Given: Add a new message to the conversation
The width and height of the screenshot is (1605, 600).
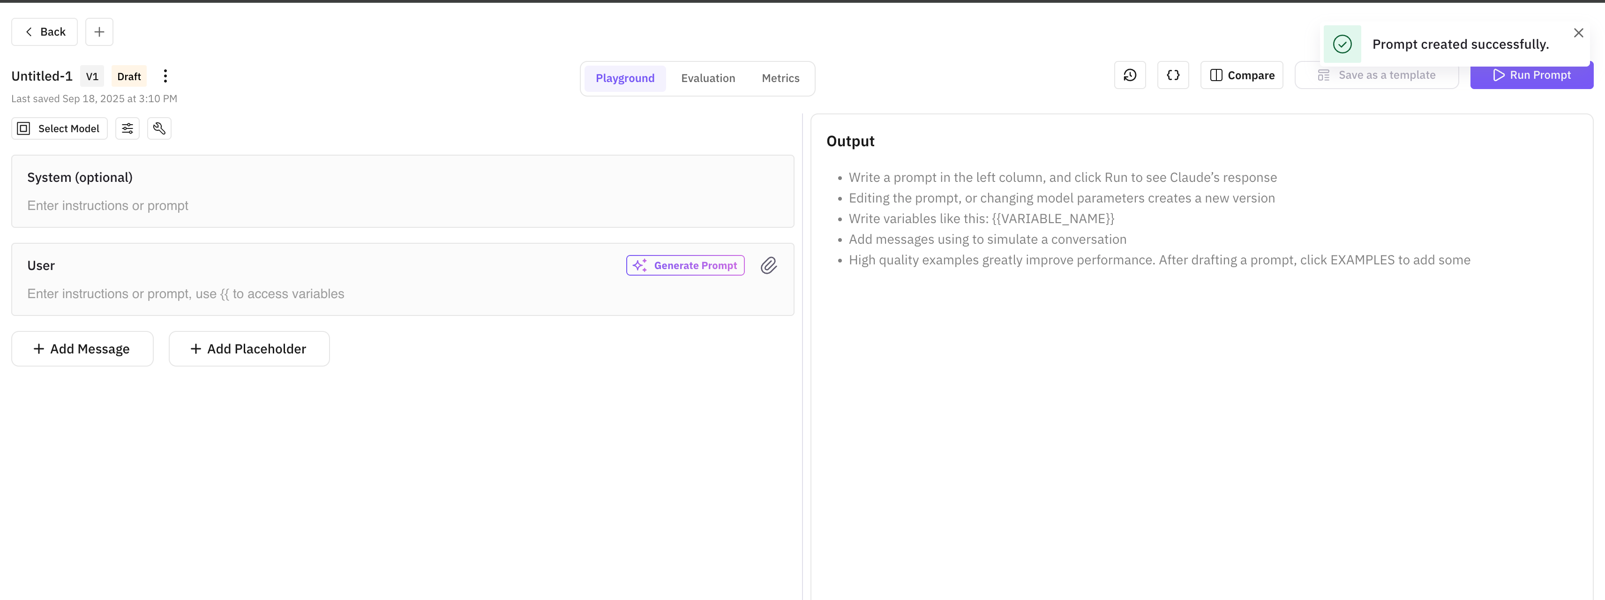Looking at the screenshot, I should click(82, 348).
